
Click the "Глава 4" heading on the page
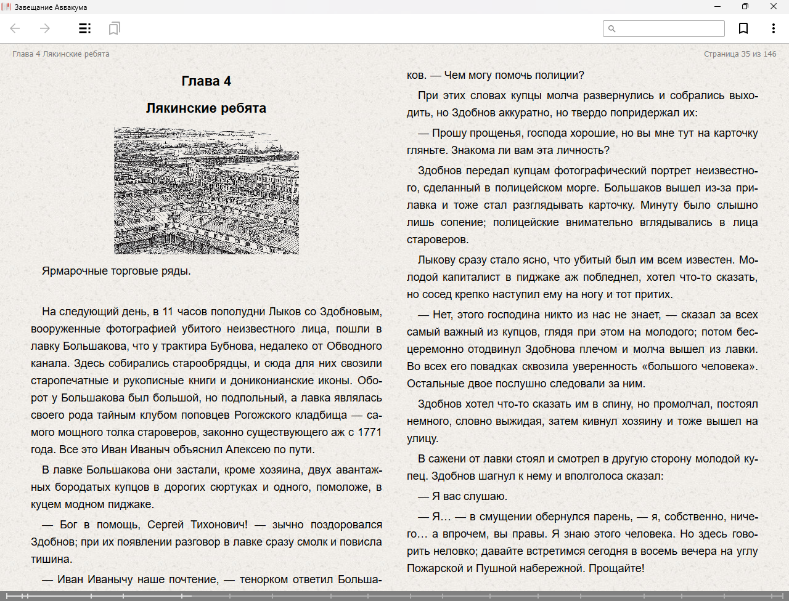(x=206, y=81)
